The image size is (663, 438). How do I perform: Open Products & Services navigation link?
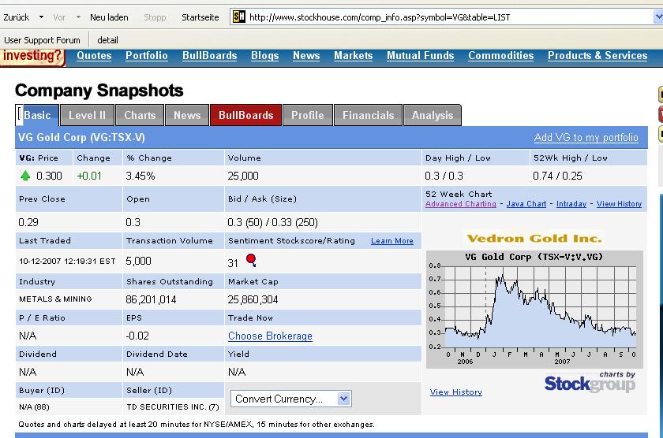[x=597, y=56]
